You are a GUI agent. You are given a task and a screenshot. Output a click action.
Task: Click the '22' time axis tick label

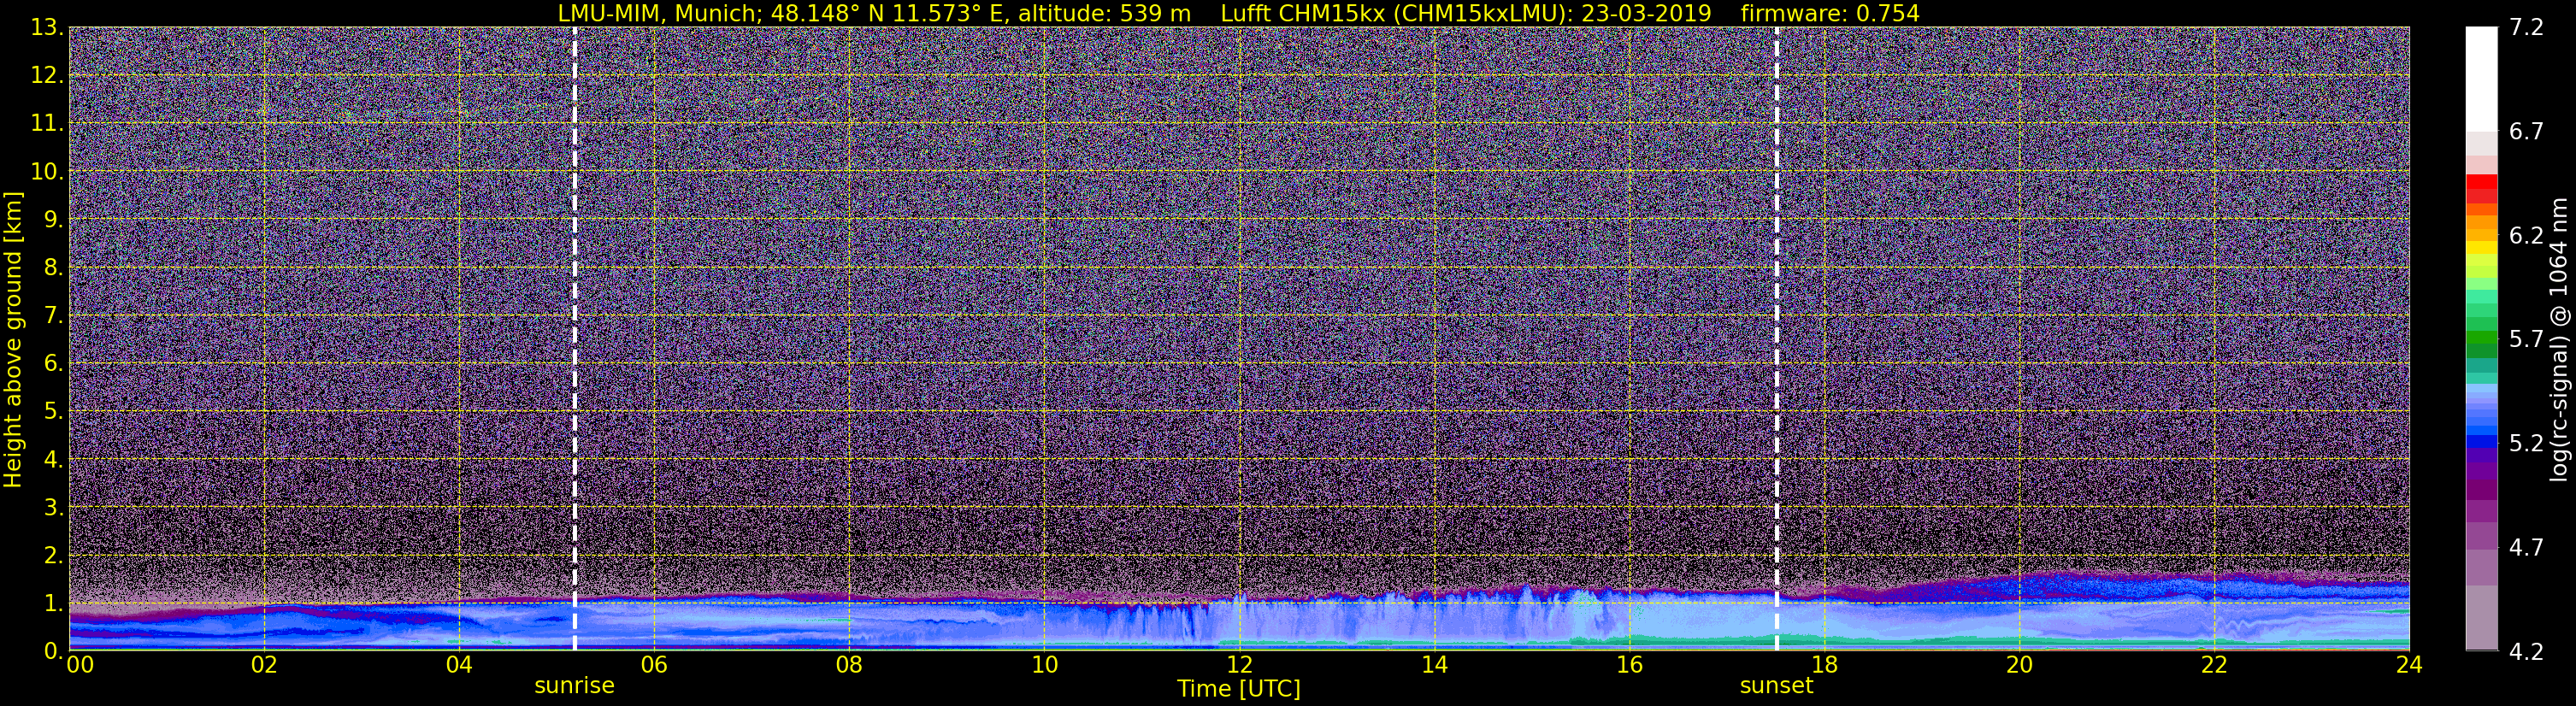point(2214,665)
